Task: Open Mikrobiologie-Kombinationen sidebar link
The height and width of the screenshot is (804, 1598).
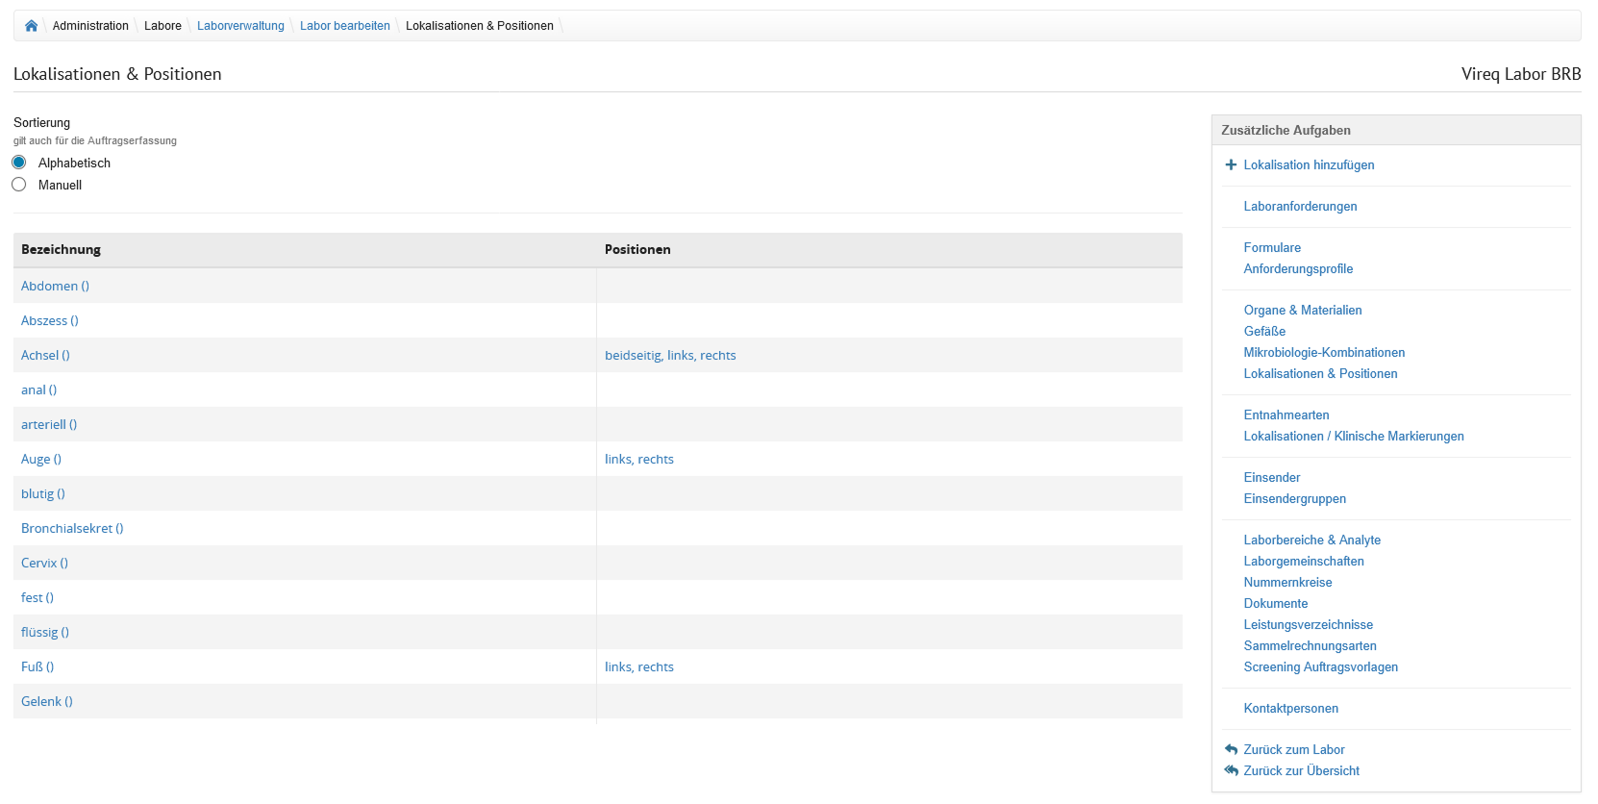Action: click(x=1324, y=352)
